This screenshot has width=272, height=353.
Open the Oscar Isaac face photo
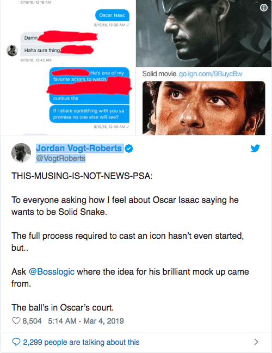204,108
